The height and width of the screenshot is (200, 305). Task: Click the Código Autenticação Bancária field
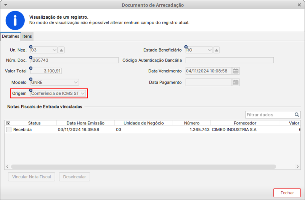229,60
